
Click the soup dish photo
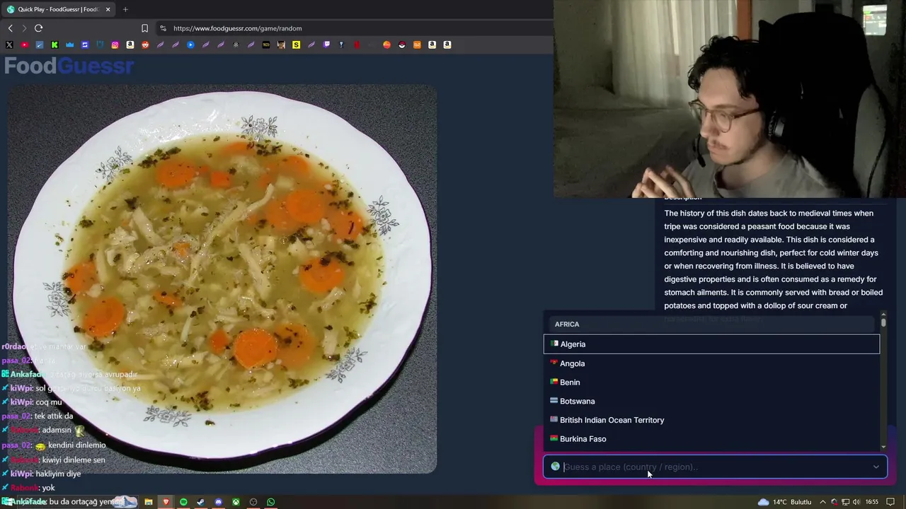(x=222, y=279)
